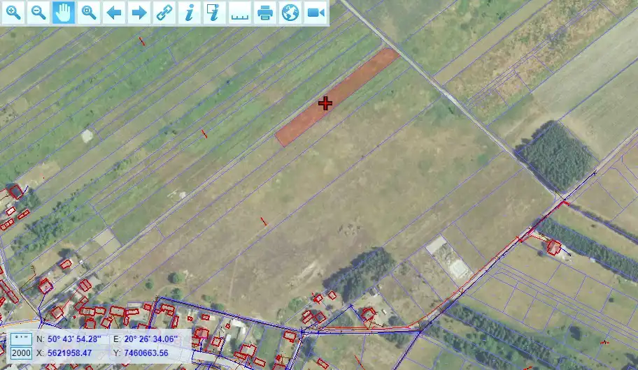Go forward to next map view

click(139, 13)
